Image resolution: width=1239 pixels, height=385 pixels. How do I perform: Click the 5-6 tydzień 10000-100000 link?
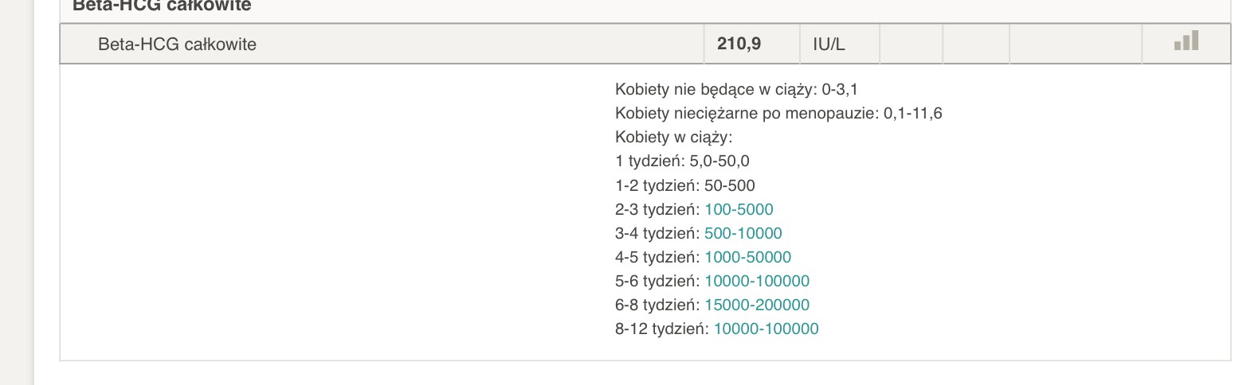757,281
